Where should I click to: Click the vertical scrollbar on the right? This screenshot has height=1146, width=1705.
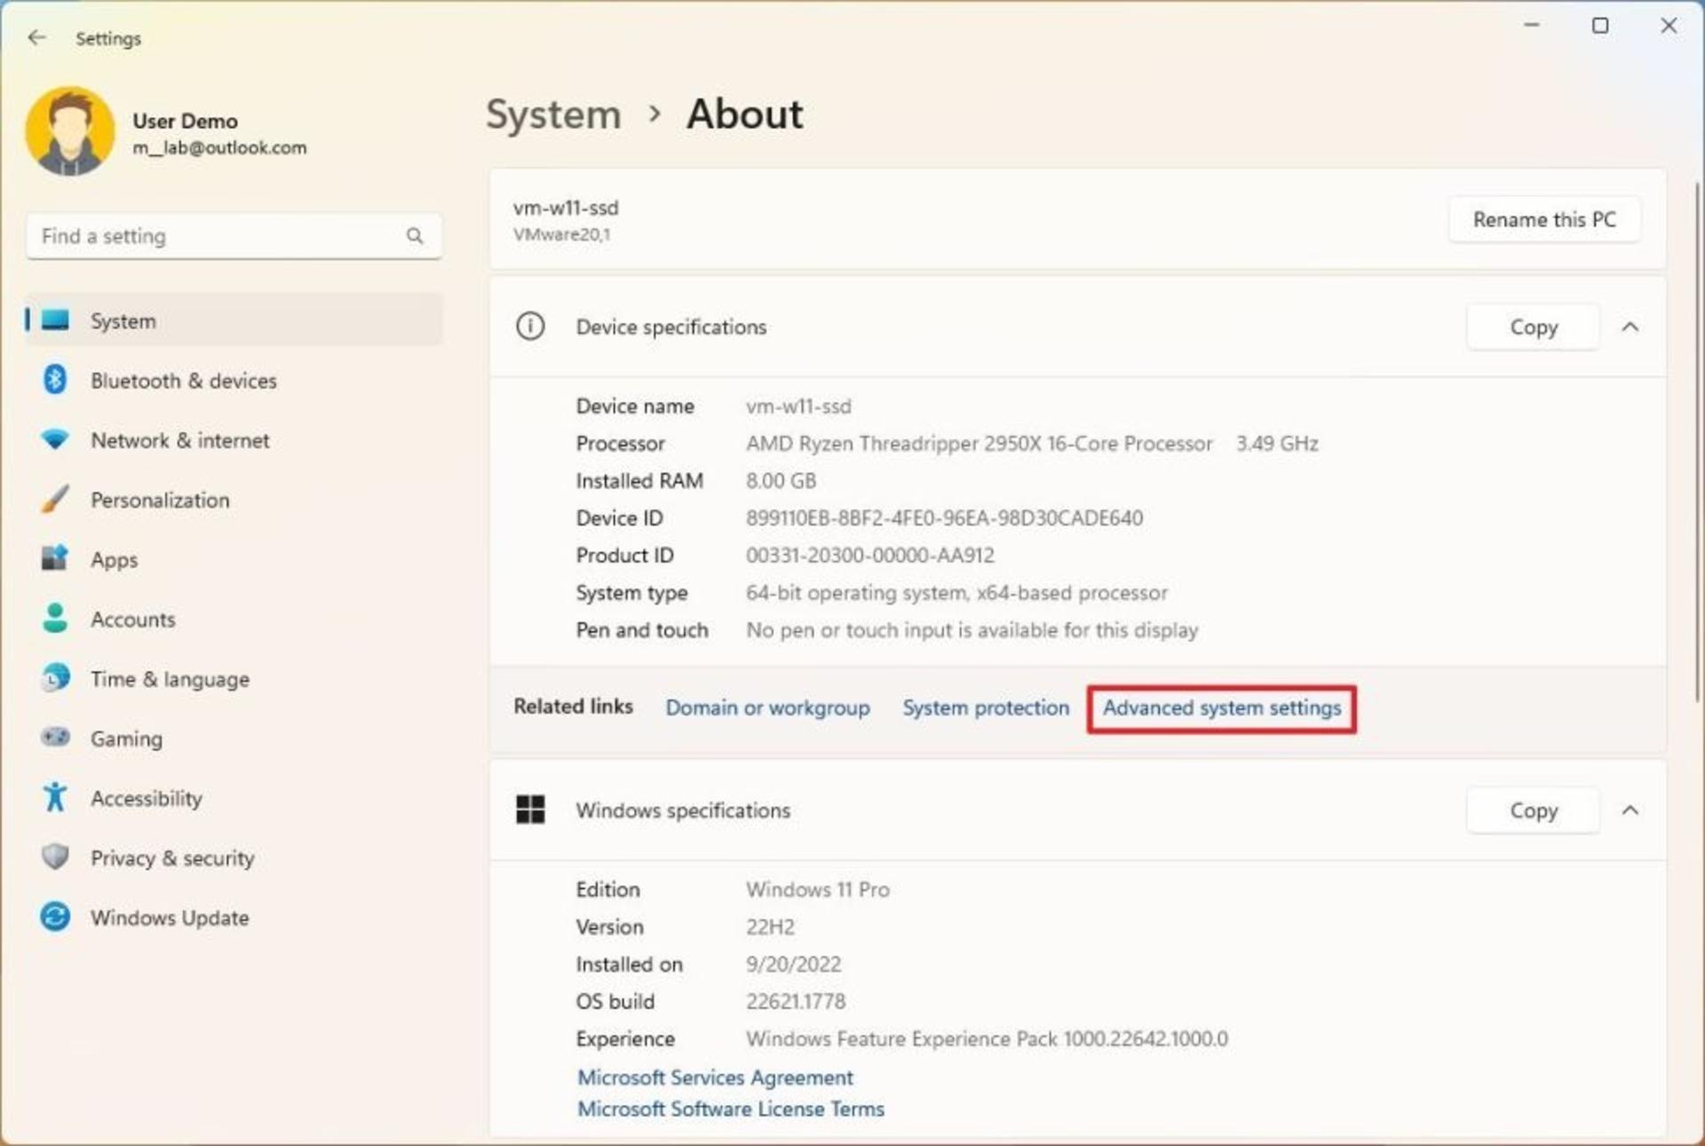(1697, 442)
